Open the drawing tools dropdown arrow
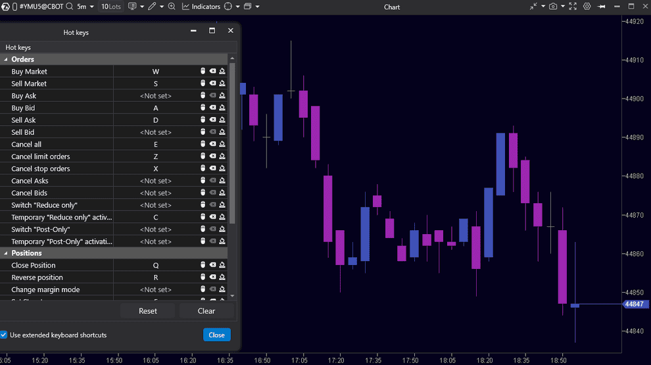Screen dimensions: 651x365 (162, 7)
